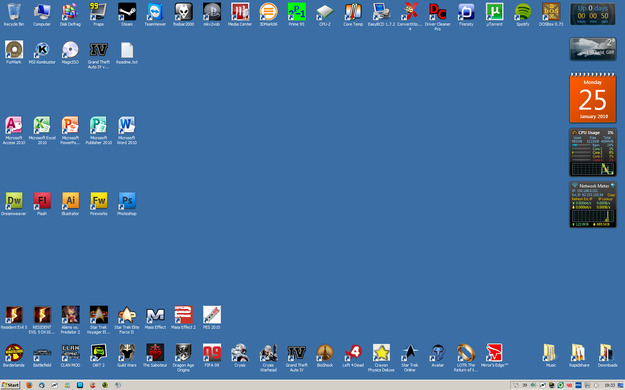Open the Spotify shortcut icon
The image size is (625, 390).
pyautogui.click(x=523, y=12)
